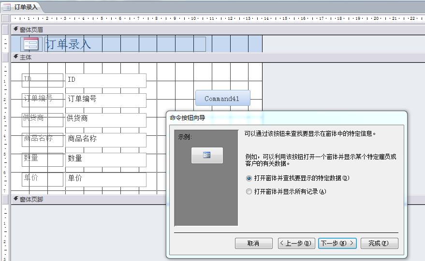Image resolution: width=425 pixels, height=261 pixels.
Task: Click the form icon on 订单录入 tab
Action: [7, 7]
